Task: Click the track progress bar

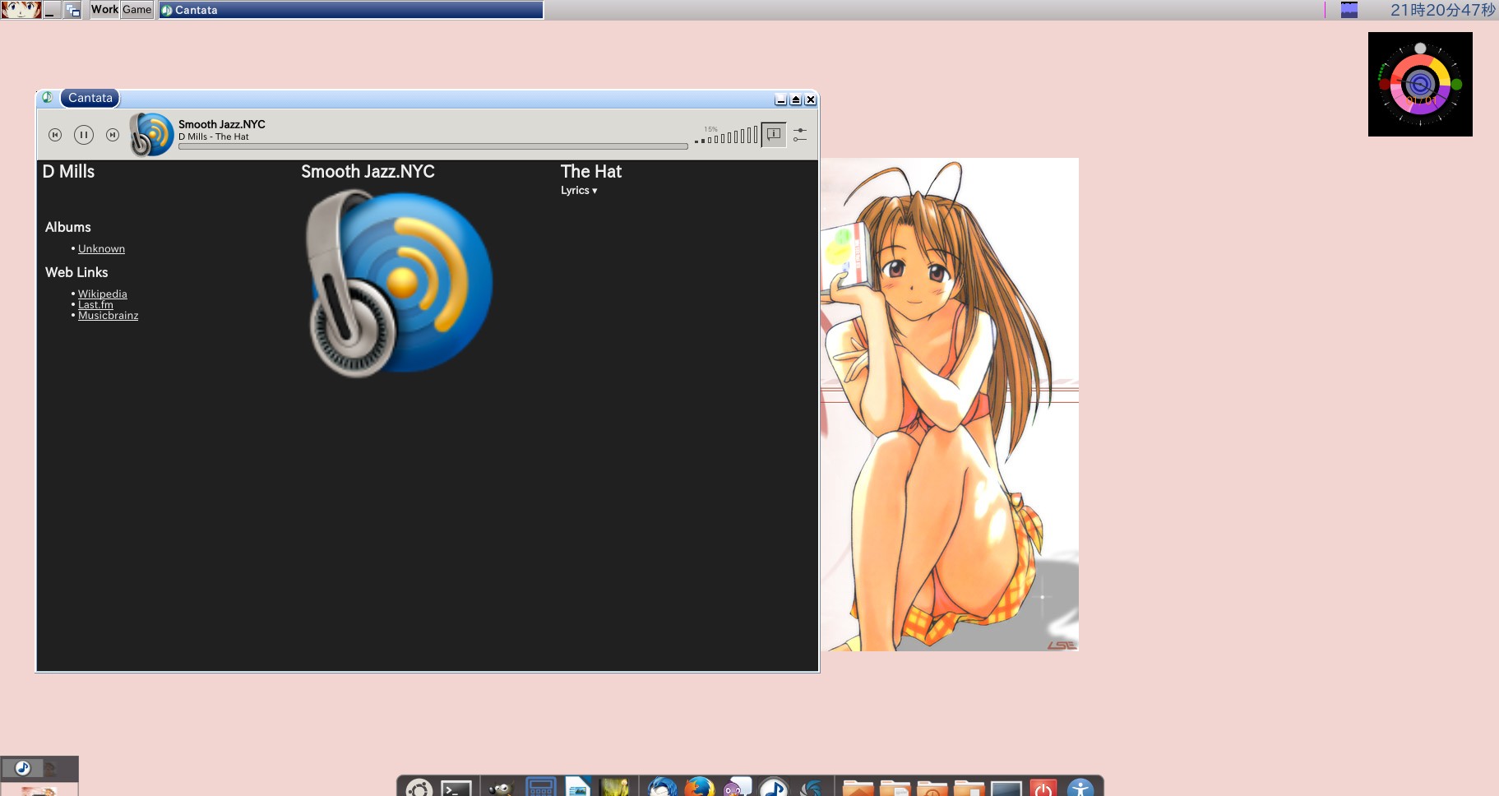Action: click(x=433, y=147)
